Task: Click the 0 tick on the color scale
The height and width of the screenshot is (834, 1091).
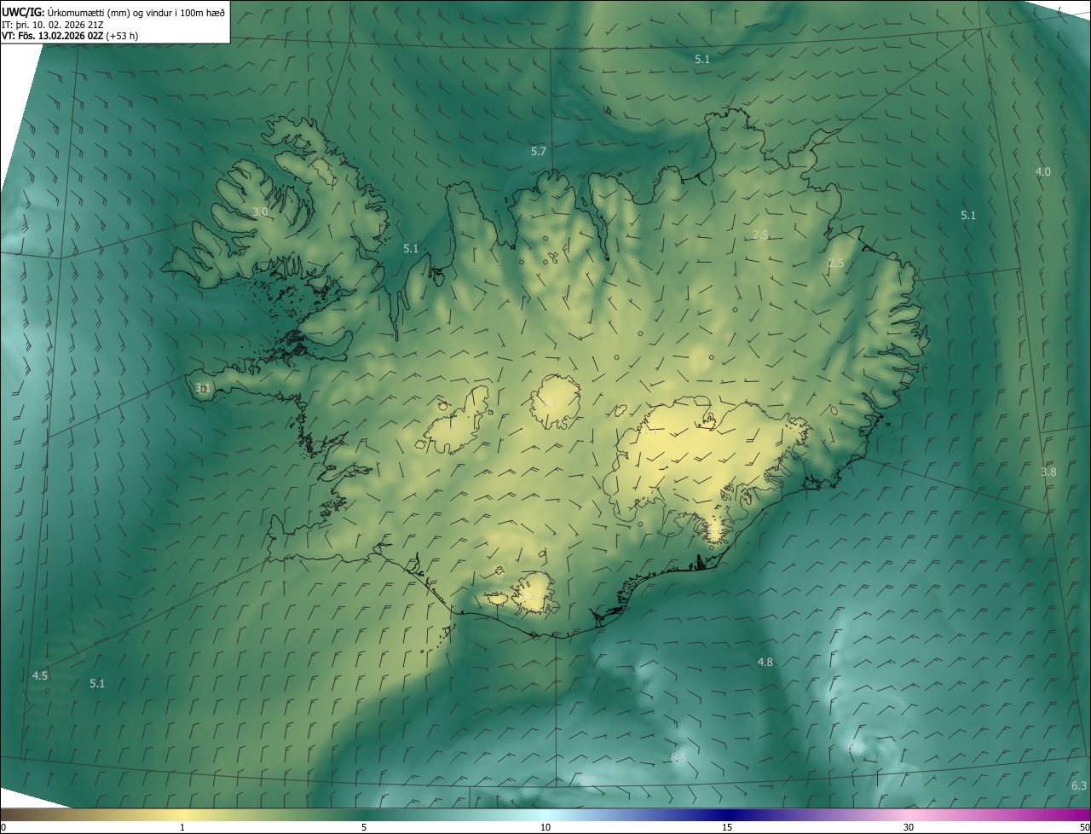Action: point(3,827)
